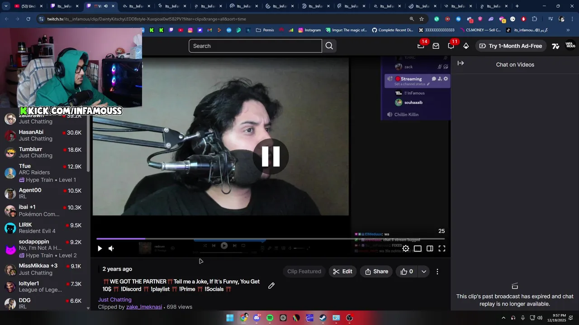Click the address bar URL
Image resolution: width=579 pixels, height=325 pixels.
pyautogui.click(x=147, y=19)
